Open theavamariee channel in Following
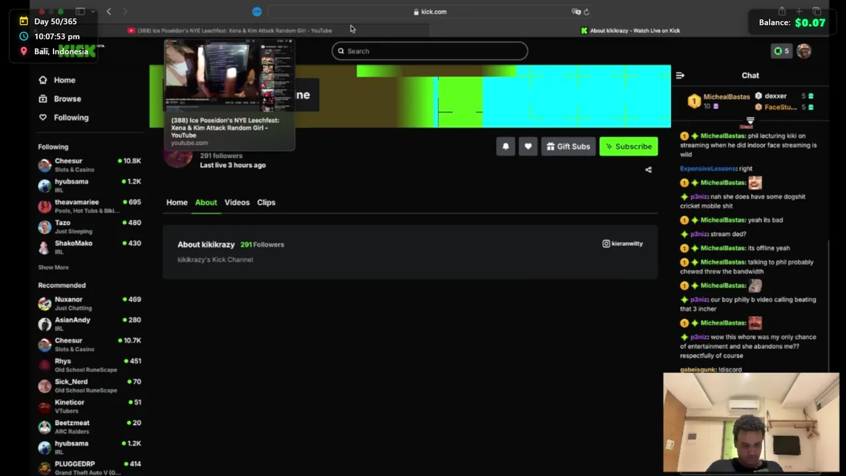Viewport: 846px width, 476px height. click(89, 206)
